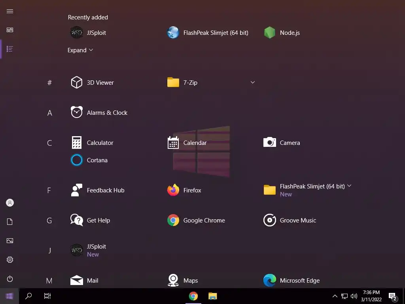The image size is (405, 304).
Task: Open the clock showing 7:36 PM
Action: (371, 296)
